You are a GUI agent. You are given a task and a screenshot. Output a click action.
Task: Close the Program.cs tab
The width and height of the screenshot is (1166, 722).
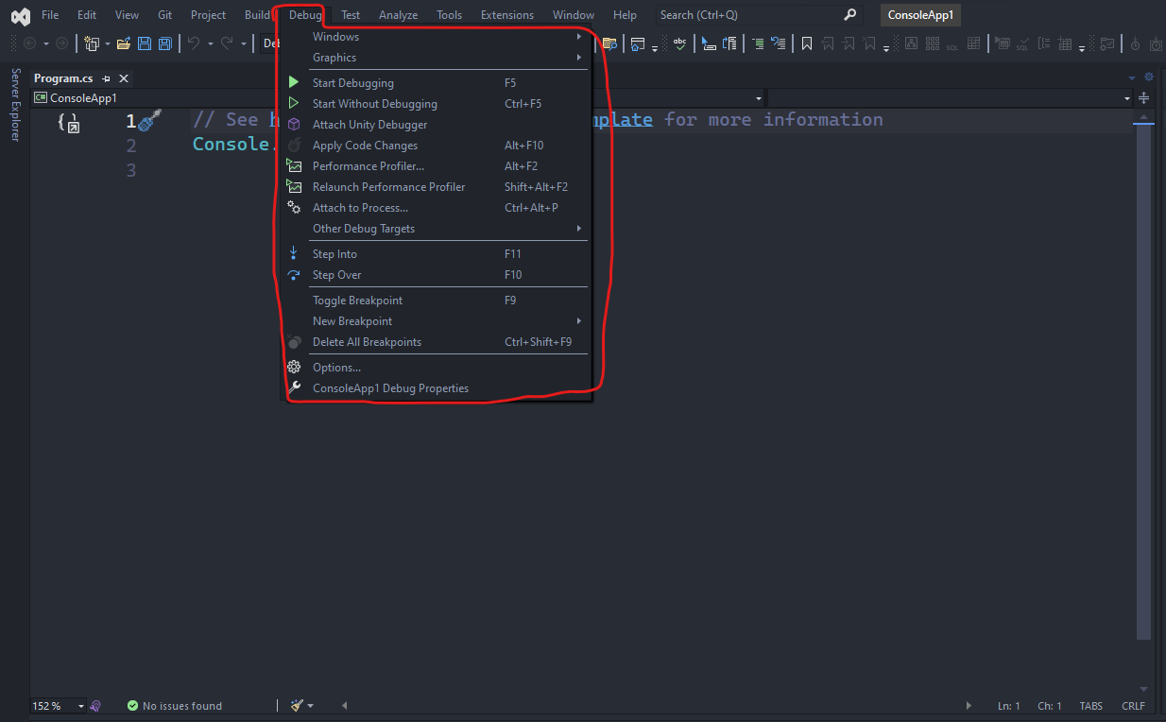(124, 78)
